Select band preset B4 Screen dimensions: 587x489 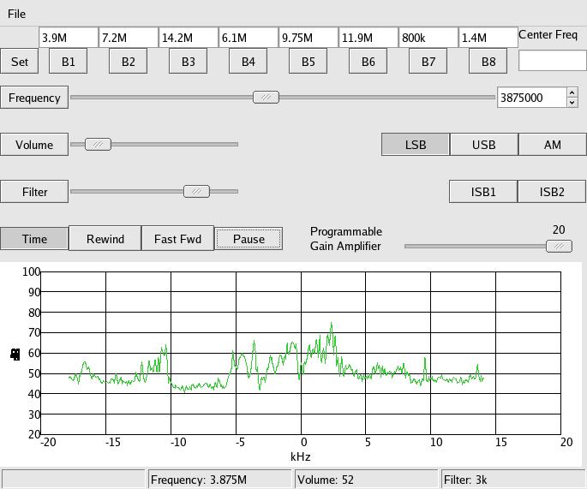point(249,61)
